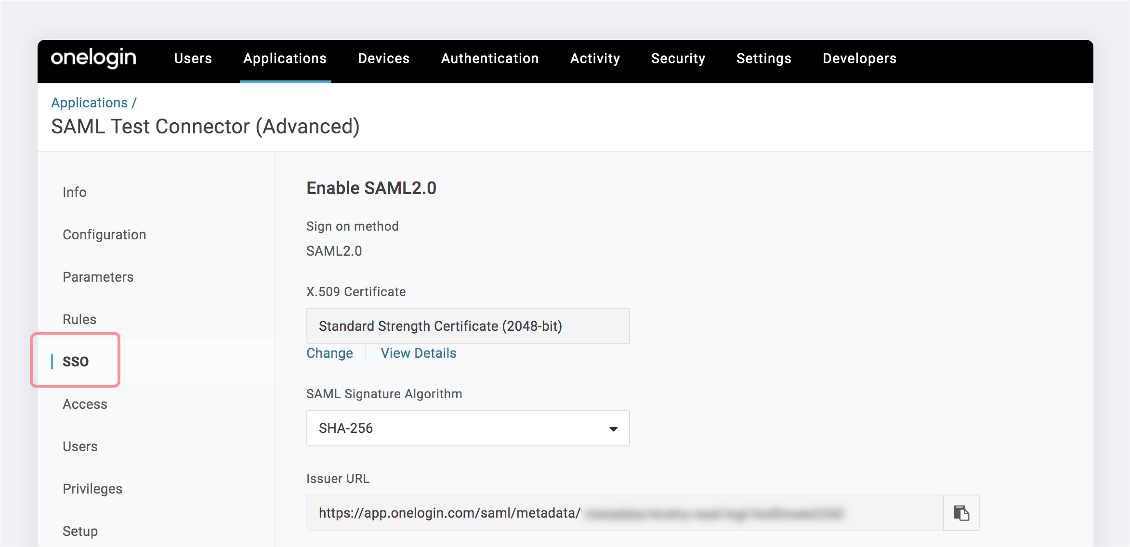Open the Security menu
1130x547 pixels.
(x=678, y=58)
